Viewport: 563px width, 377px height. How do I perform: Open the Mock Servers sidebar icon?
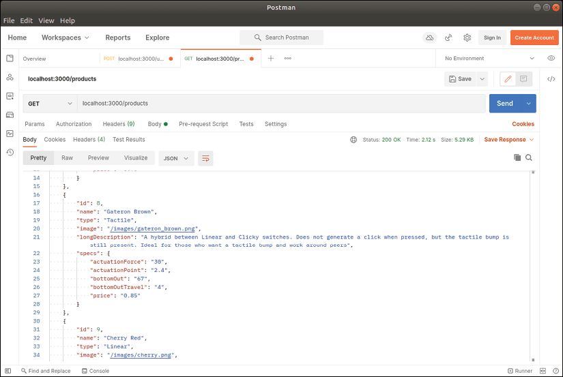[10, 115]
